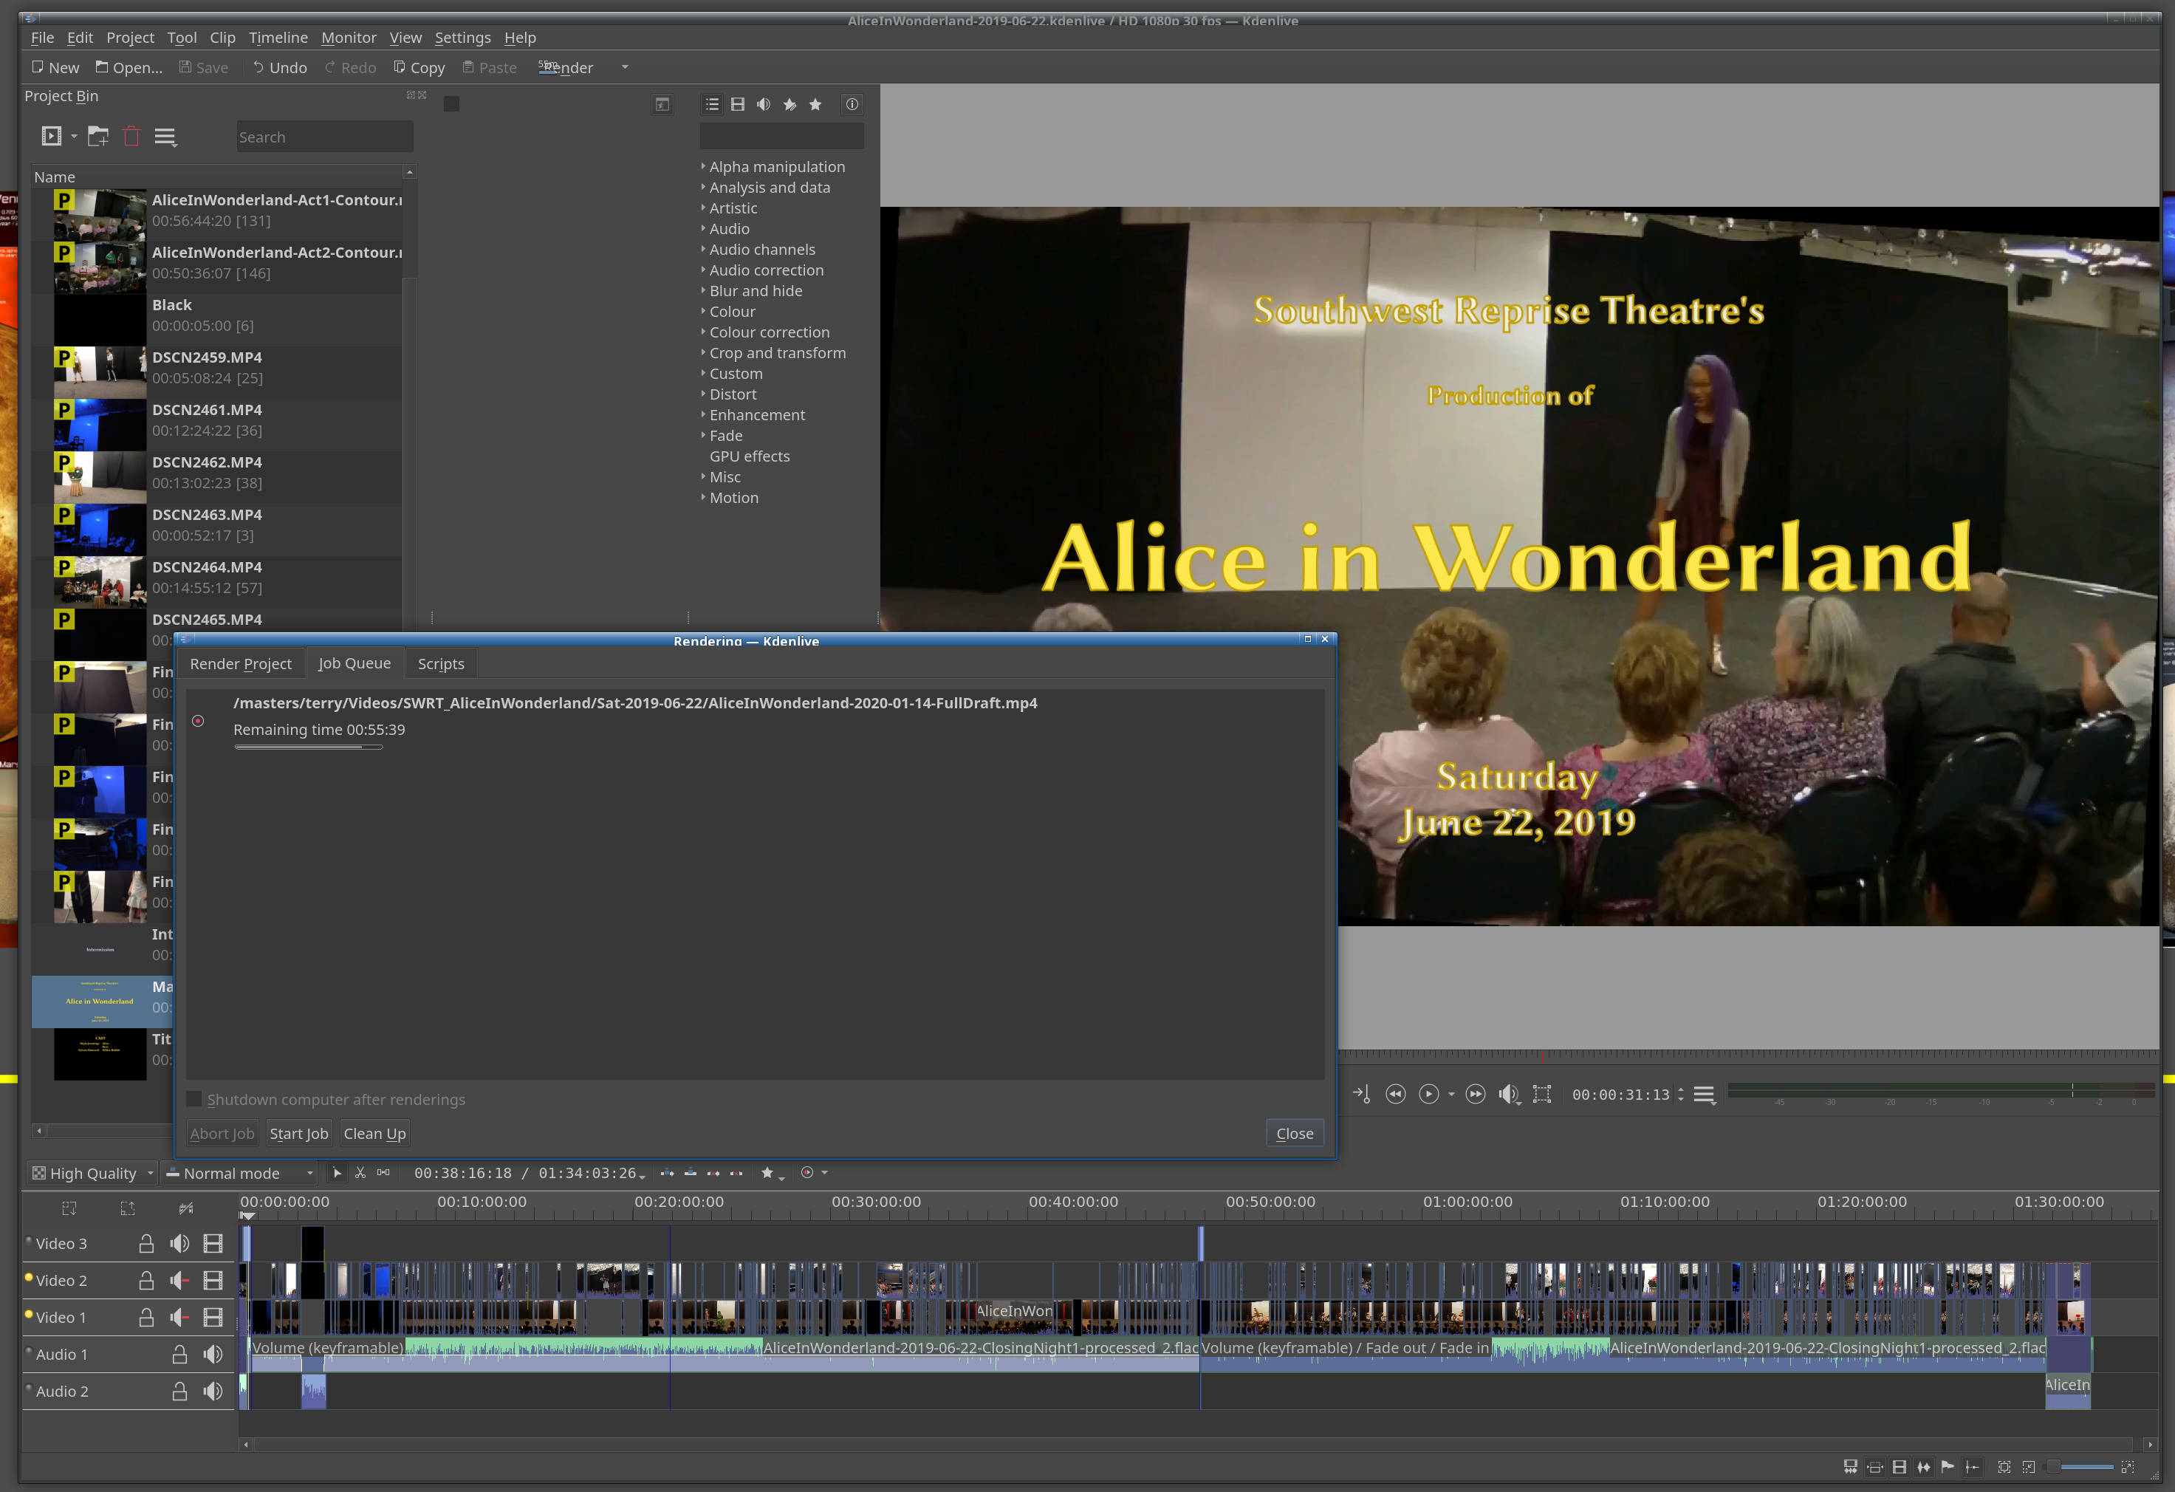Screen dimensions: 2175x1492
Task: Click the add folder icon in Project Bin
Action: 97,137
